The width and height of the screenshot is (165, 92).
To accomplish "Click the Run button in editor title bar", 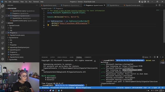I will [156, 5].
